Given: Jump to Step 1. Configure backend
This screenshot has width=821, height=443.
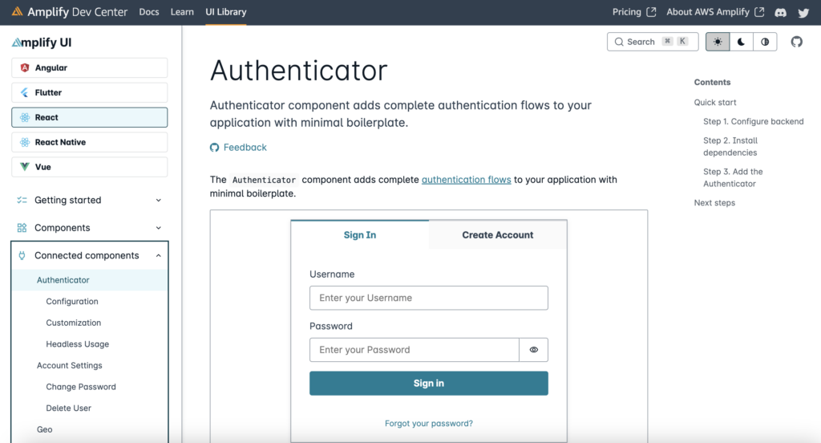Looking at the screenshot, I should click(754, 121).
